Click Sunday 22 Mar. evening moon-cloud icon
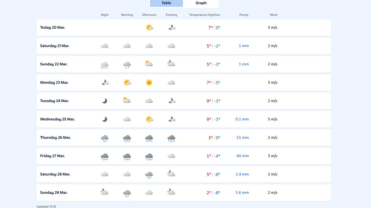 [172, 64]
